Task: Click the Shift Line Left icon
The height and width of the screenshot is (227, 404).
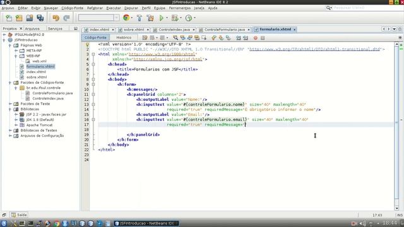Action: [x=239, y=38]
